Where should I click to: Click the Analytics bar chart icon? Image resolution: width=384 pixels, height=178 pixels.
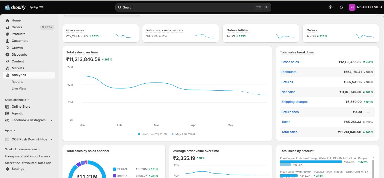7,75
